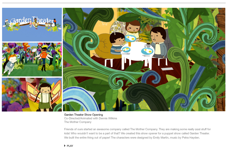Select the Garden Theater Show Opening title
This screenshot has height=153, width=228.
tap(84, 115)
